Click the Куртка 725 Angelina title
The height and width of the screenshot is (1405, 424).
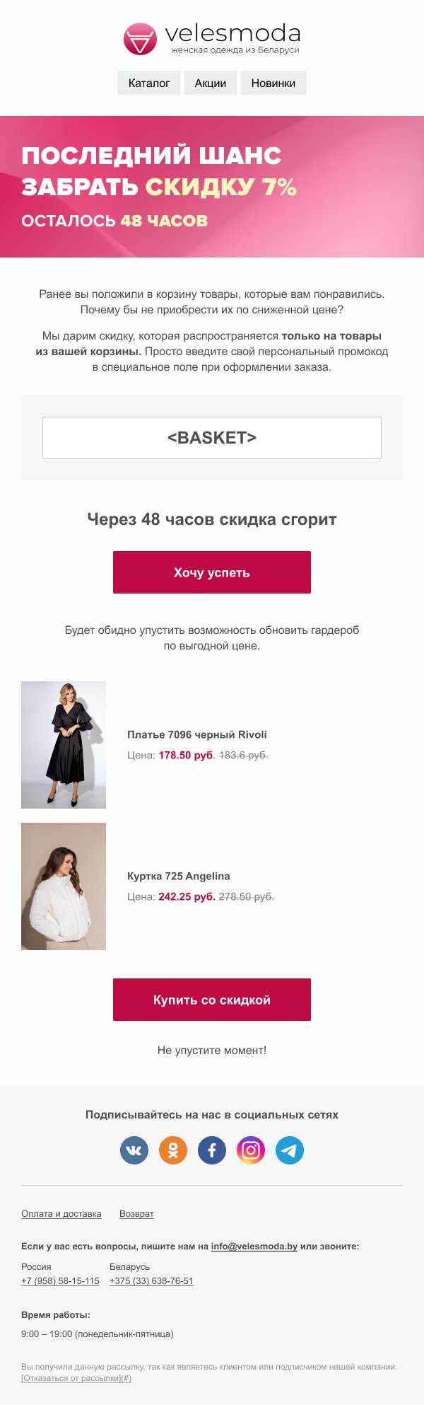[179, 876]
